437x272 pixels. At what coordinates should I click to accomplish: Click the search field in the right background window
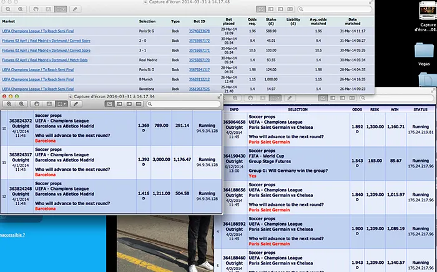pos(397,98)
